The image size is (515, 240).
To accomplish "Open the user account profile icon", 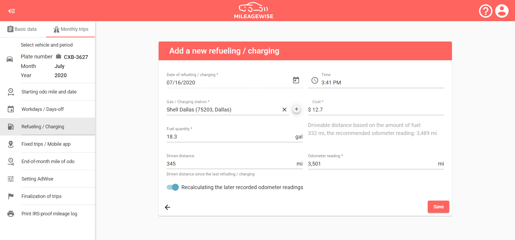I will (x=502, y=11).
